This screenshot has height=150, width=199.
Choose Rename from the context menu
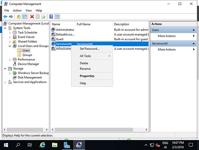coord(92,69)
